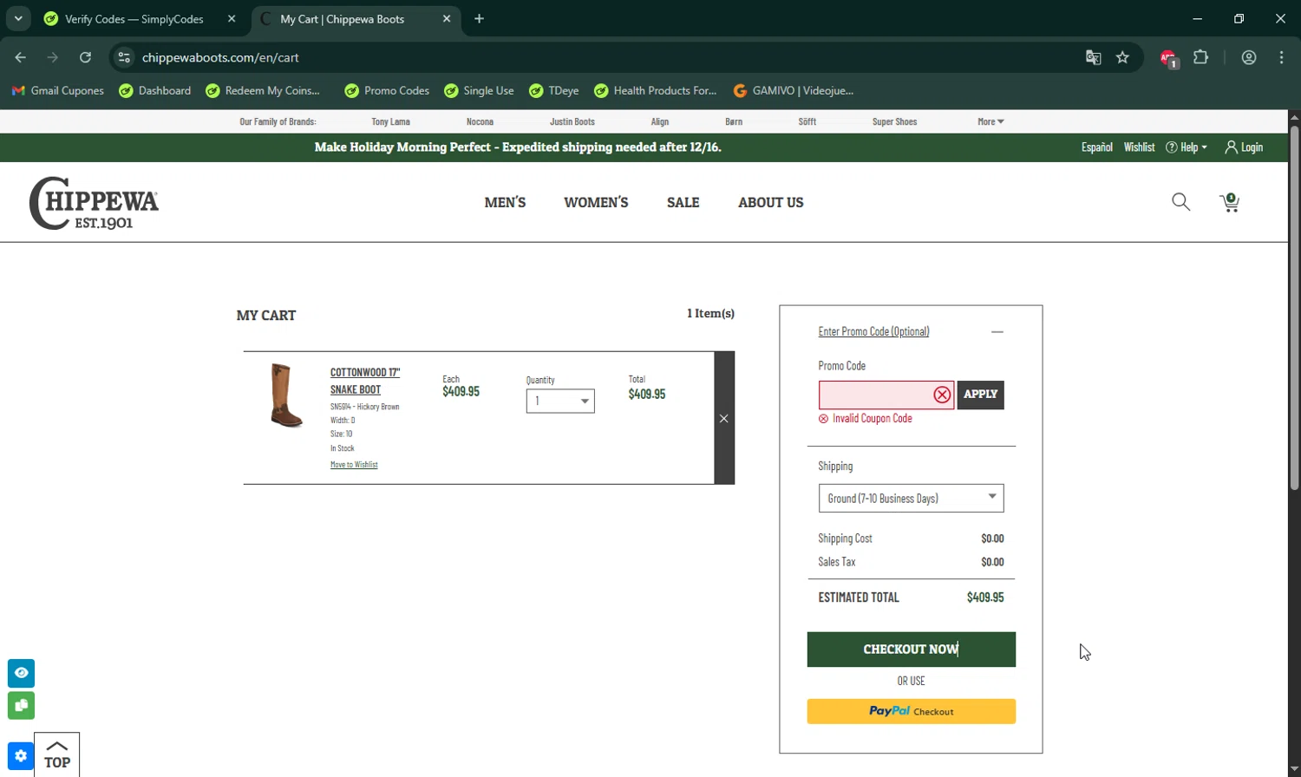Screen dimensions: 1301x777
Task: Open the SALE menu
Action: tap(683, 202)
